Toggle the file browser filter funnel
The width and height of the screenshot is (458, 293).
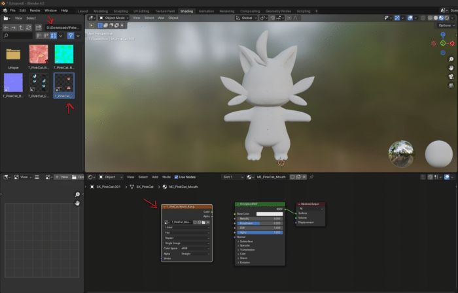pos(71,36)
